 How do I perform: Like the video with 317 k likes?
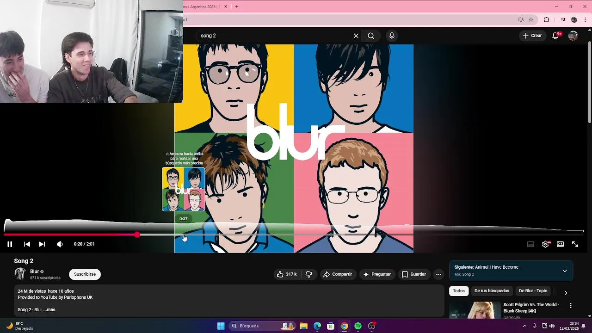[x=287, y=274]
